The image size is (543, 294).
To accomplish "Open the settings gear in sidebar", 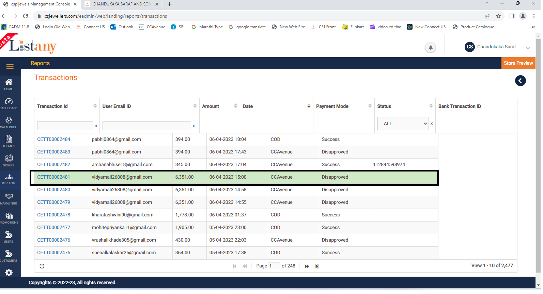I will tap(9, 273).
